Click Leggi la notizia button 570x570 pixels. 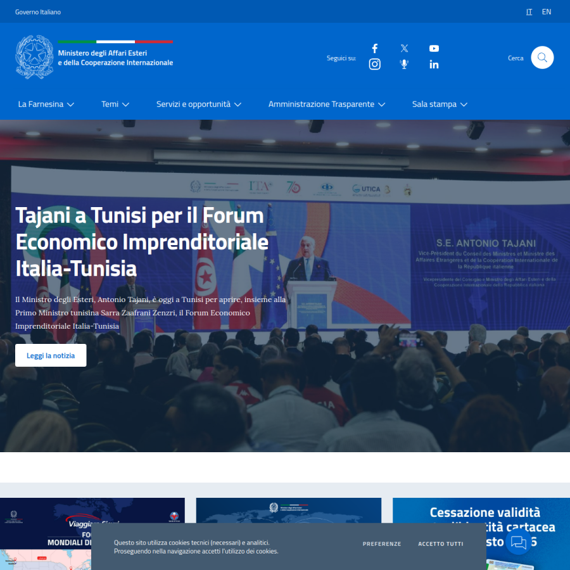pyautogui.click(x=51, y=355)
